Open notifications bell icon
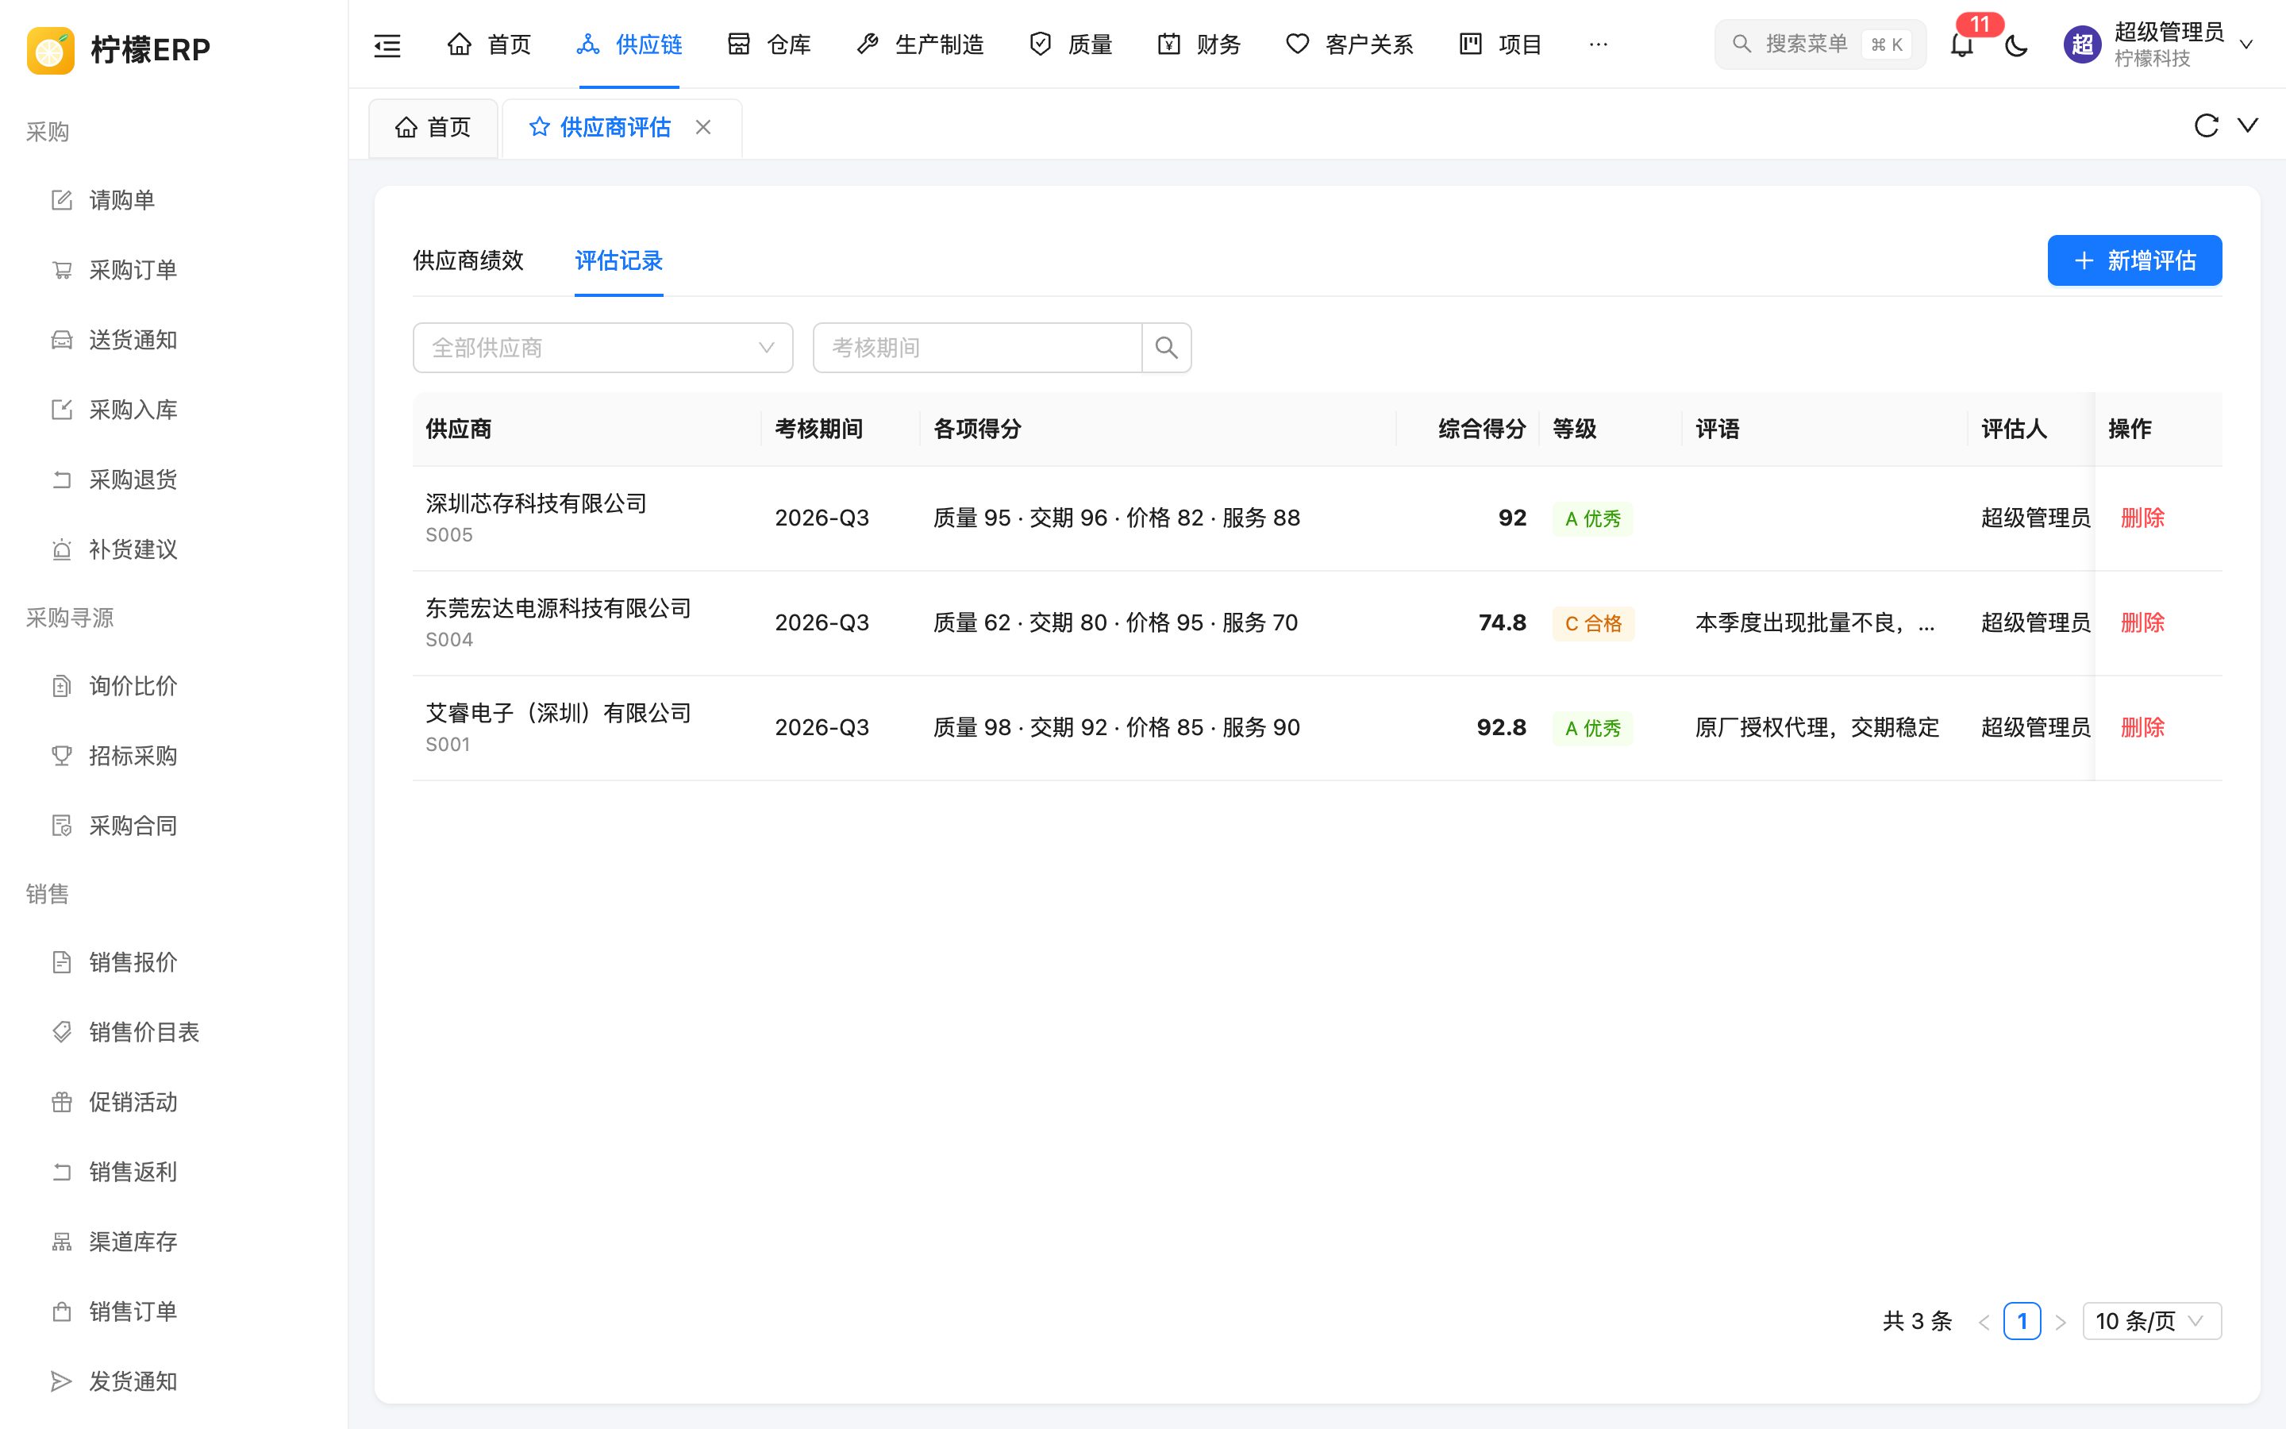Screen dimensions: 2286x1429 pos(1962,44)
